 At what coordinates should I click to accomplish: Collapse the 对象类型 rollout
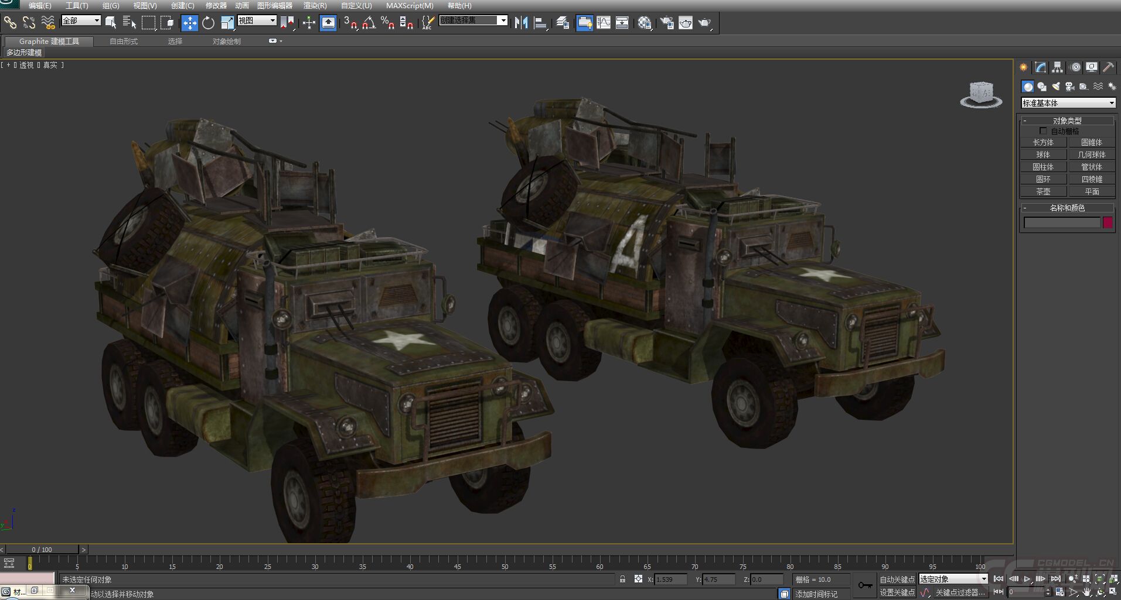(x=1067, y=121)
